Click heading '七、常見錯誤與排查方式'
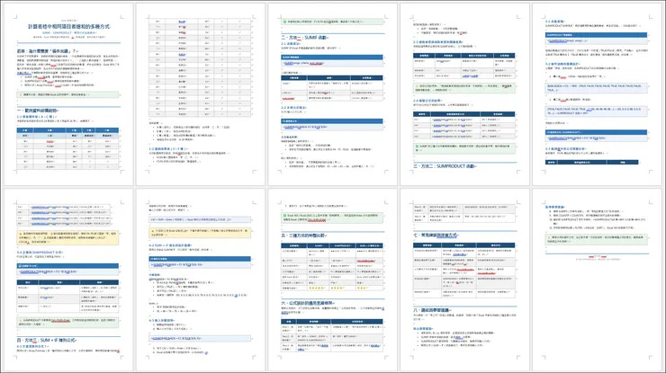Image resolution: width=666 pixels, height=373 pixels. click(x=436, y=235)
